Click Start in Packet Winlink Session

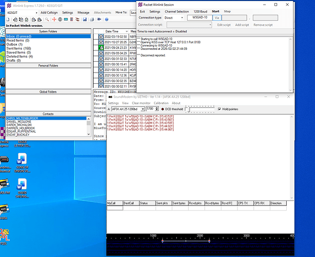pos(215,11)
